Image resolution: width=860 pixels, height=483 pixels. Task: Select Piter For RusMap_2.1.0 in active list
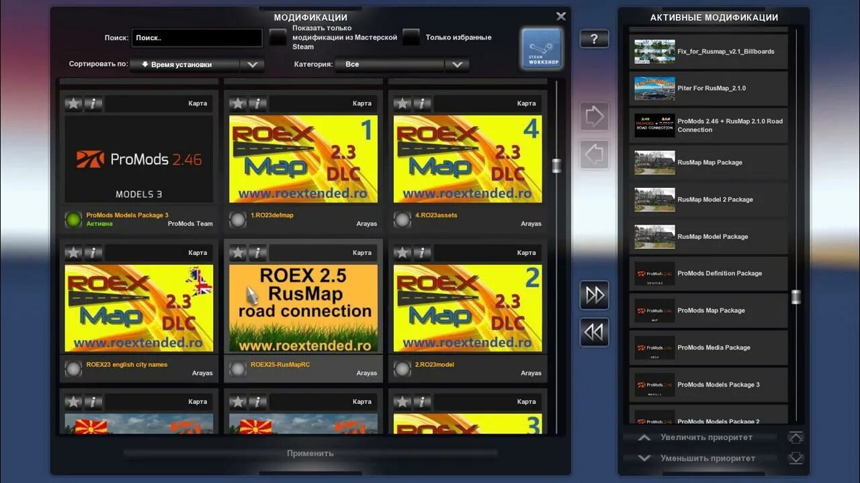coord(709,89)
